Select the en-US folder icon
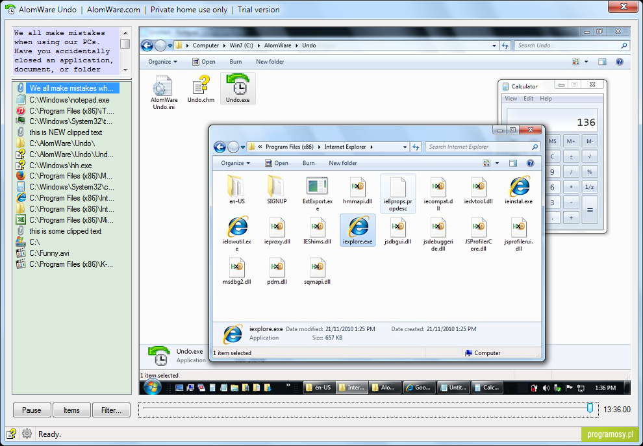643x446 pixels. coord(236,191)
